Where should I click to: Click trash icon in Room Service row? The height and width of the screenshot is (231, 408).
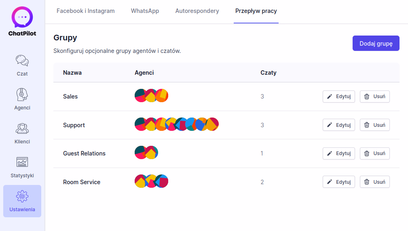pyautogui.click(x=367, y=182)
